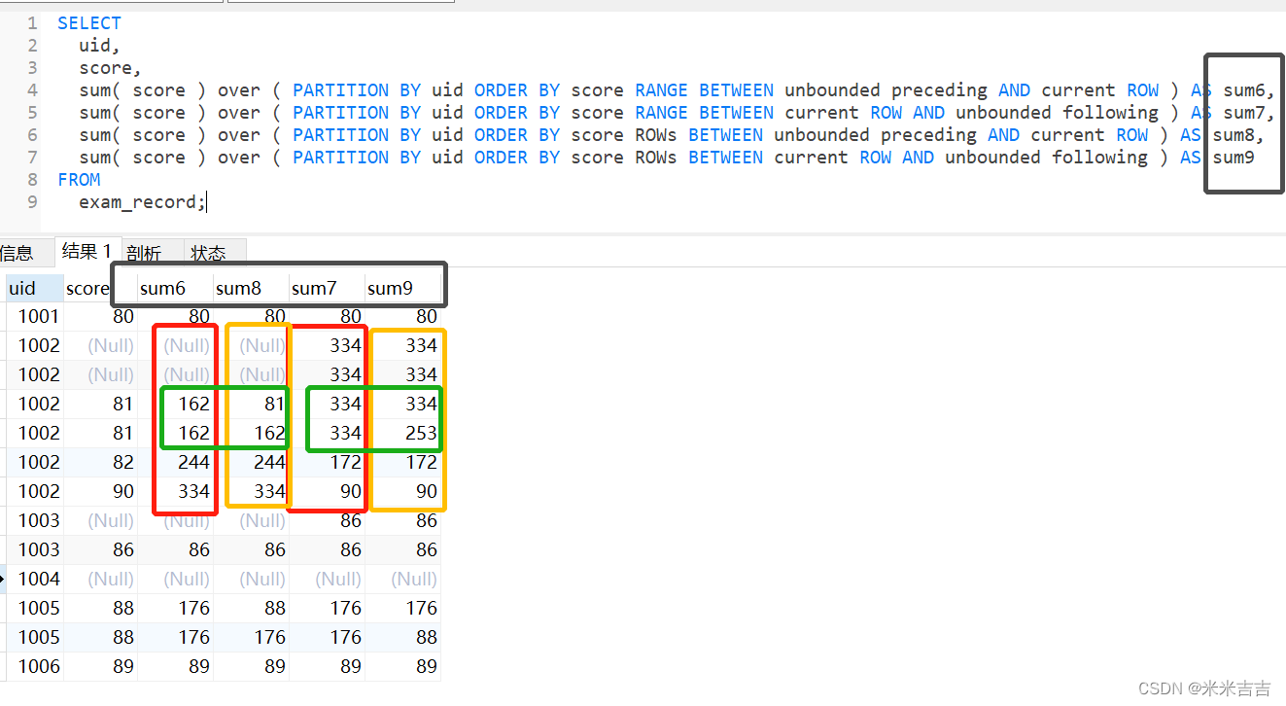Click the ROWs keyword on line 6

tap(656, 135)
